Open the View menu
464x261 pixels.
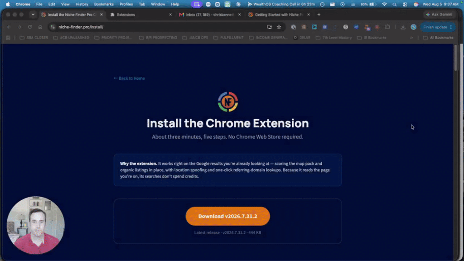coord(65,4)
